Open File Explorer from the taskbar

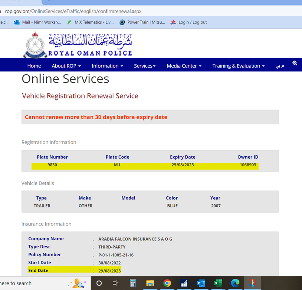pos(150,283)
